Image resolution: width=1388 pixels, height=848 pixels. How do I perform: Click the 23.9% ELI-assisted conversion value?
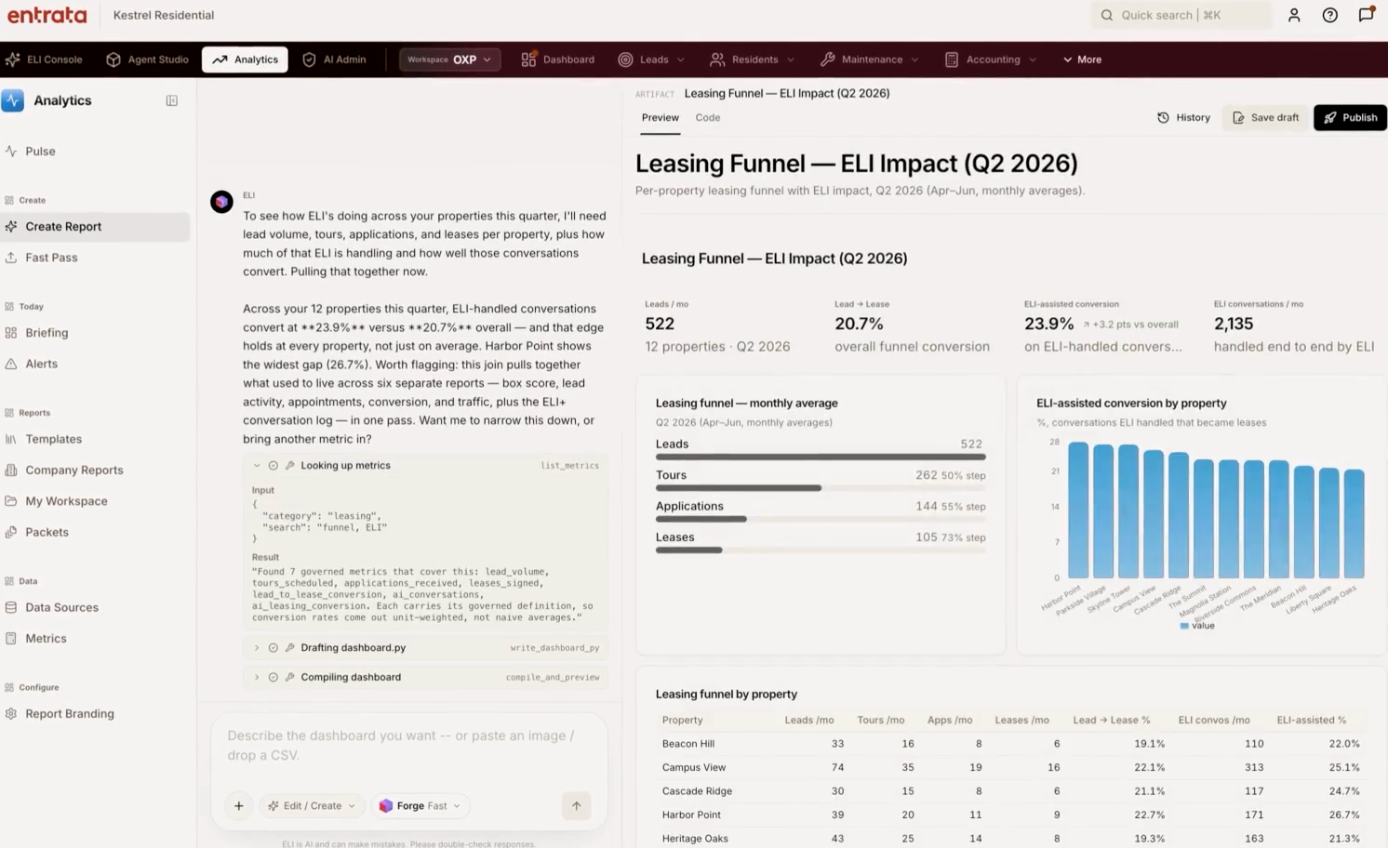click(x=1048, y=325)
